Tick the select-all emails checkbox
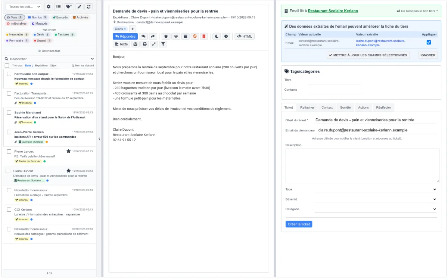Image resolution: width=448 pixels, height=280 pixels. [x=7, y=65]
